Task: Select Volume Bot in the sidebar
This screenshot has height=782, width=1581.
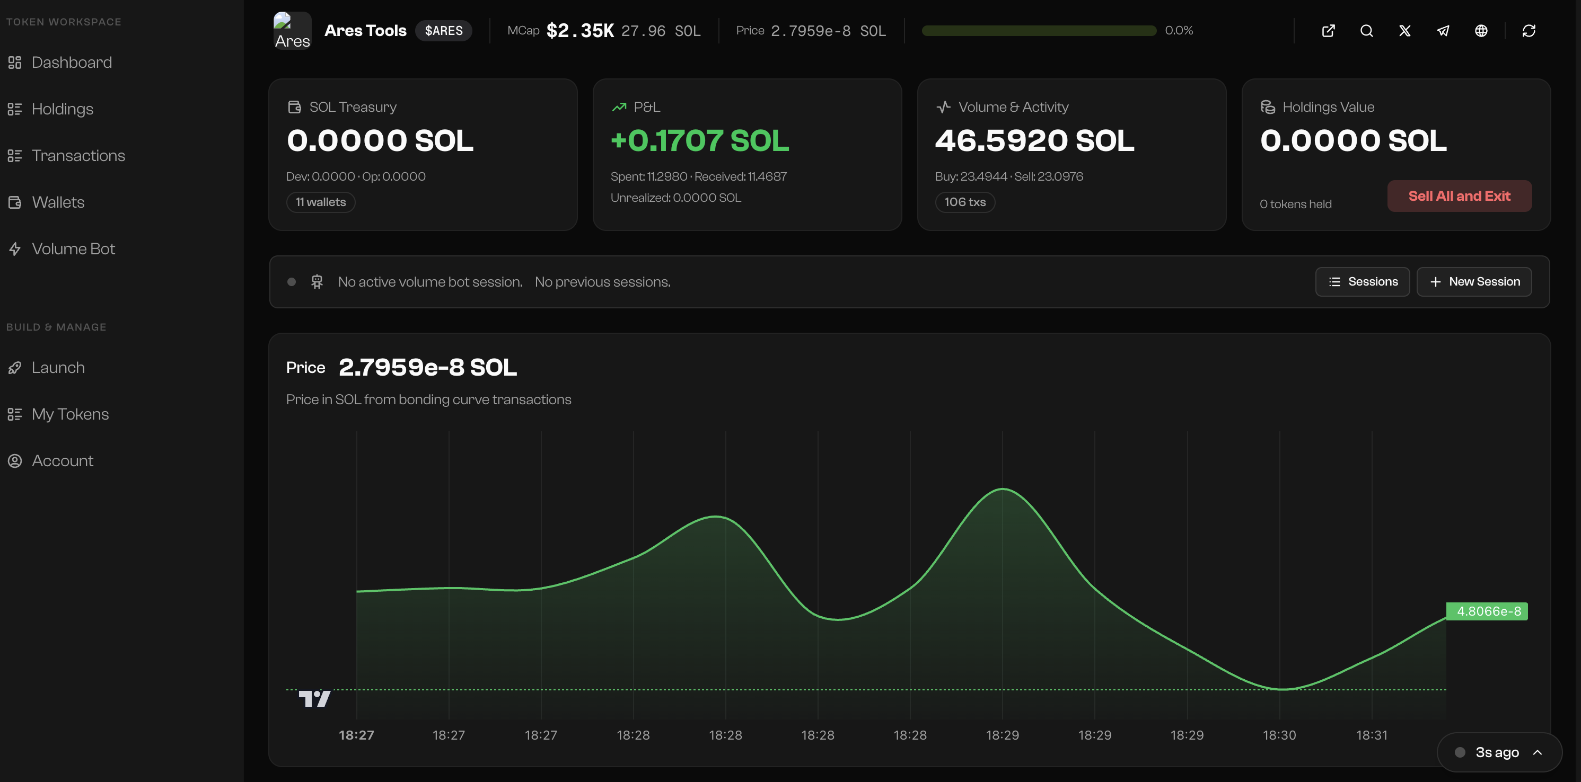Action: (x=74, y=249)
